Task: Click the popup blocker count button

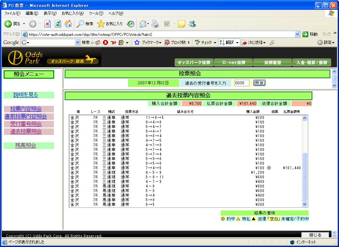Action: tap(177, 42)
